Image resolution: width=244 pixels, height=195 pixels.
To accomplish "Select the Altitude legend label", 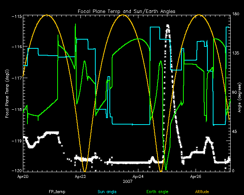I will pyautogui.click(x=202, y=192).
